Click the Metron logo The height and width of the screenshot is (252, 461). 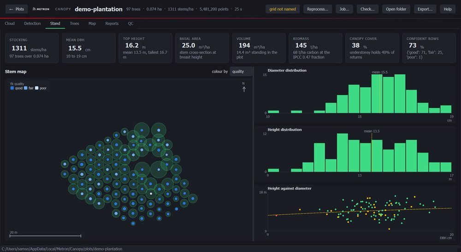pyautogui.click(x=41, y=9)
